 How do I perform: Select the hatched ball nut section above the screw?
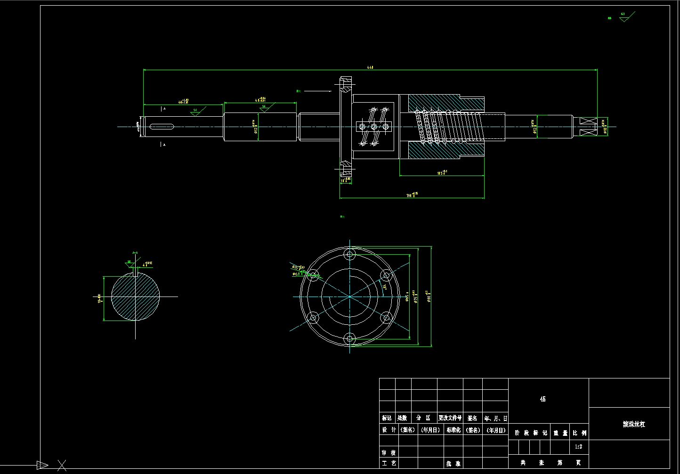point(446,103)
